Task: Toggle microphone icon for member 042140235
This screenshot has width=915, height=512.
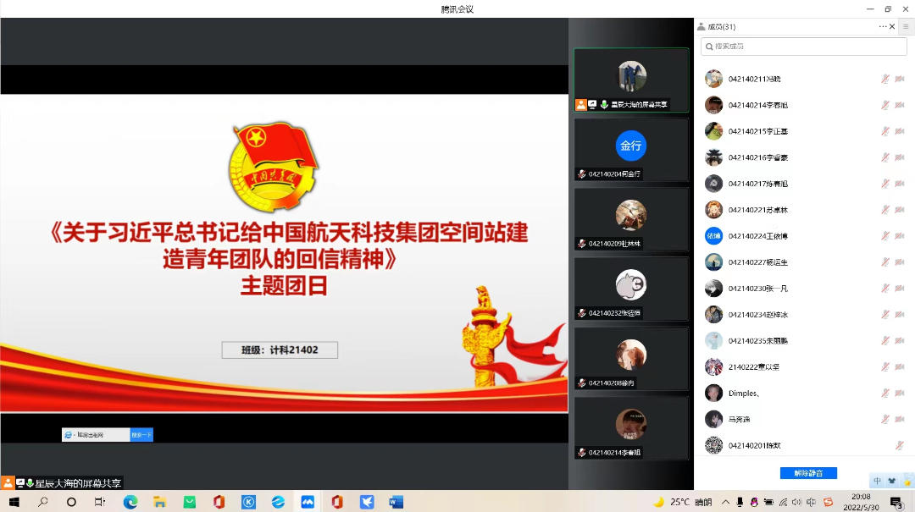Action: [x=885, y=340]
